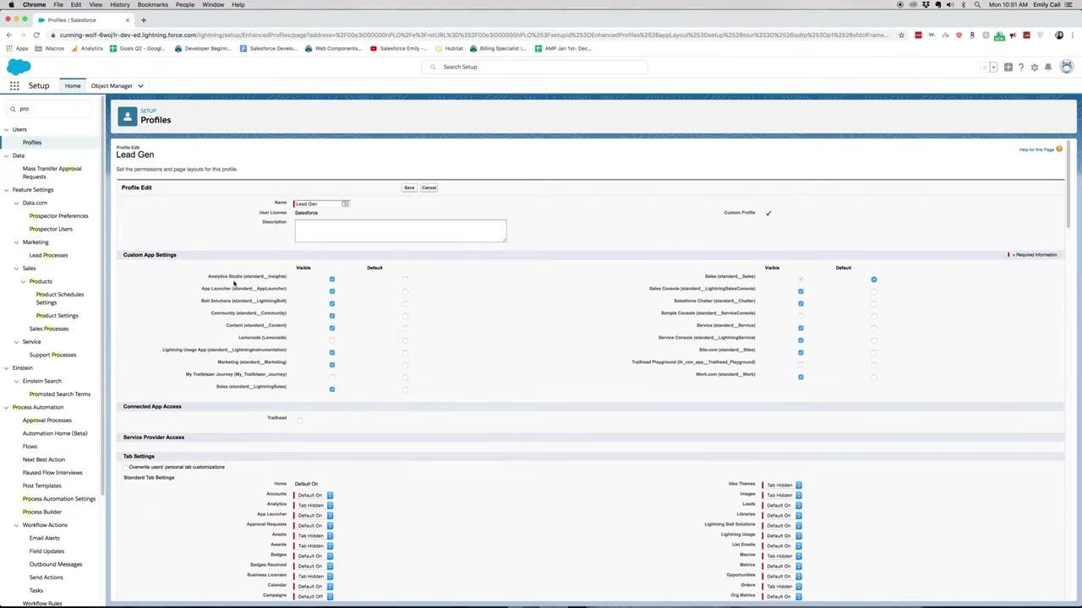The width and height of the screenshot is (1082, 608).
Task: Close the Profiles | Salesforce tab
Action: pos(127,19)
